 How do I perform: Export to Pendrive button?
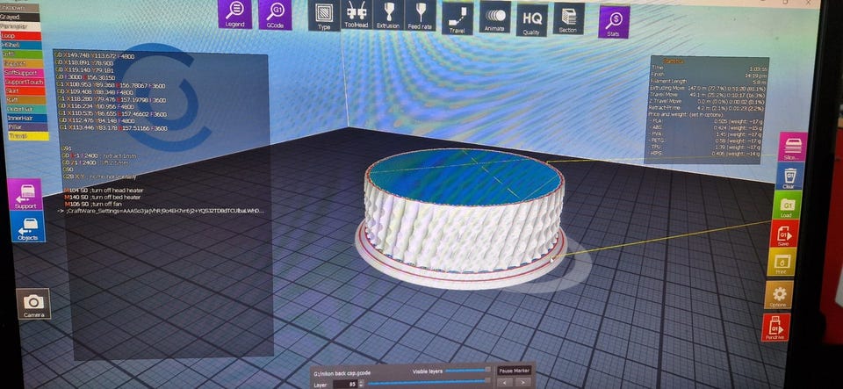pyautogui.click(x=775, y=328)
